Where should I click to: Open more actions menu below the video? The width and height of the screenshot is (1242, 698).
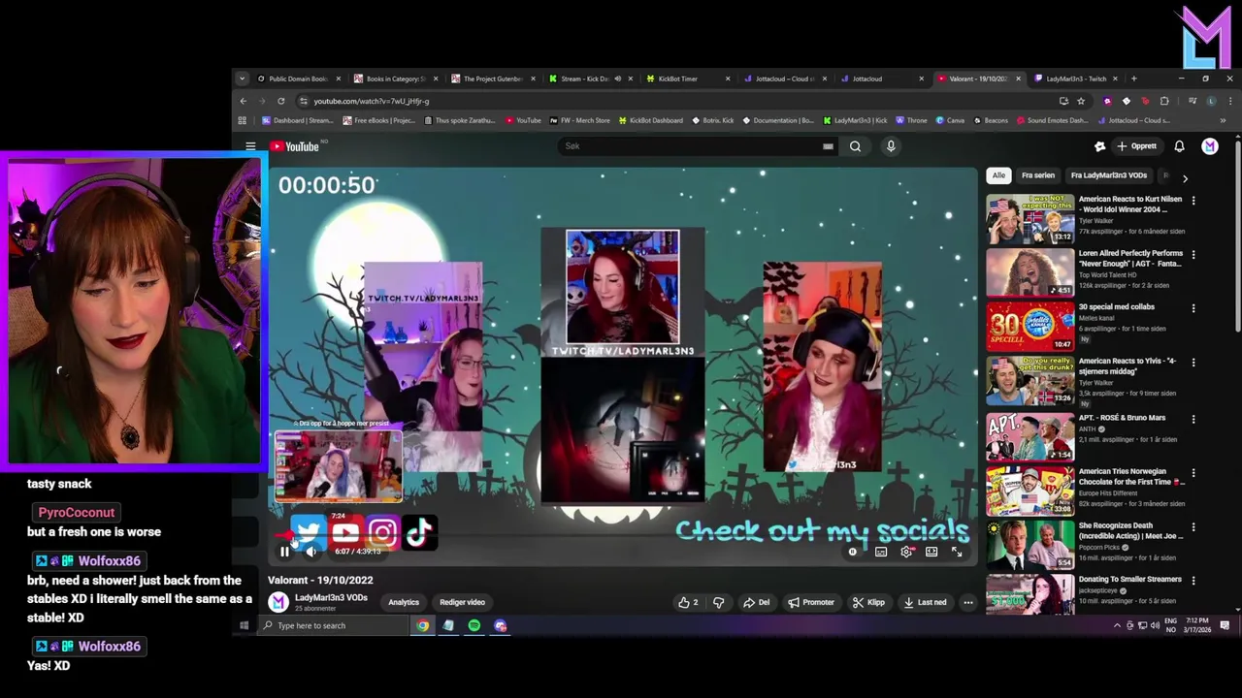pyautogui.click(x=967, y=602)
